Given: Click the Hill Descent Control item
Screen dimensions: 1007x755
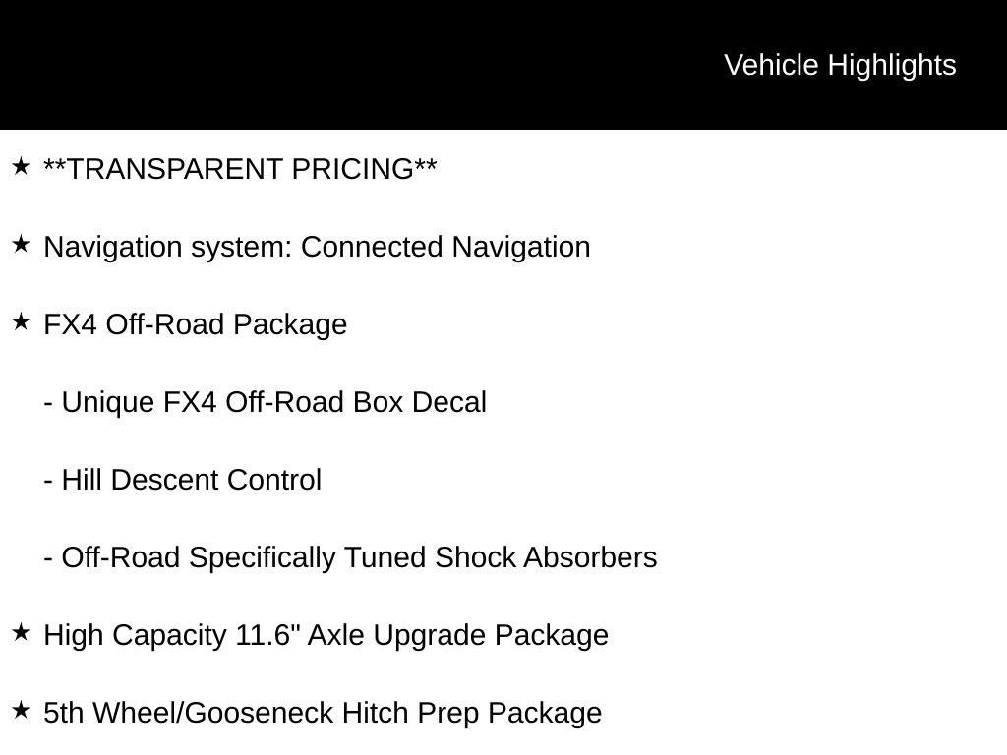Looking at the screenshot, I should pyautogui.click(x=182, y=480).
